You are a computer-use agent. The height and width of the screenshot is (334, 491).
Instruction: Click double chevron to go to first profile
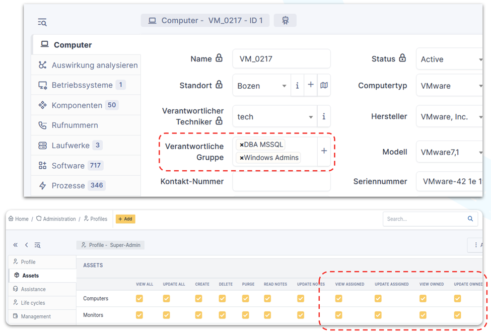tap(16, 245)
